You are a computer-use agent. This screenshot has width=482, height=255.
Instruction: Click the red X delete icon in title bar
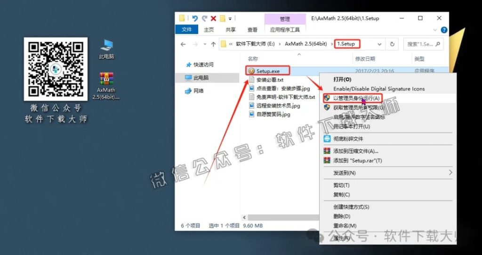pos(213,18)
